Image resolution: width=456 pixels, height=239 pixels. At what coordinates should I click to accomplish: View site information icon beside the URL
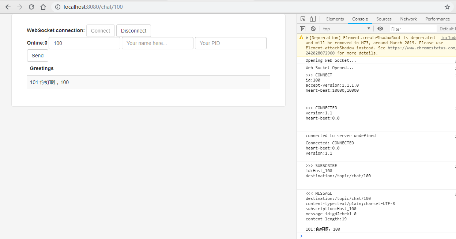(x=57, y=7)
